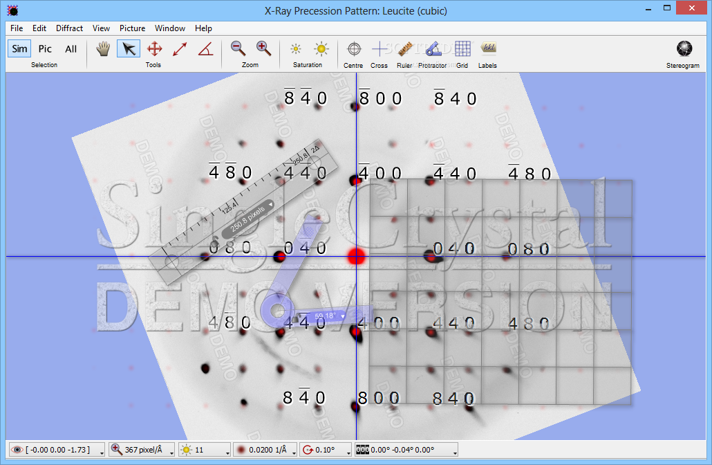
Task: Open the View menu
Action: pyautogui.click(x=101, y=28)
